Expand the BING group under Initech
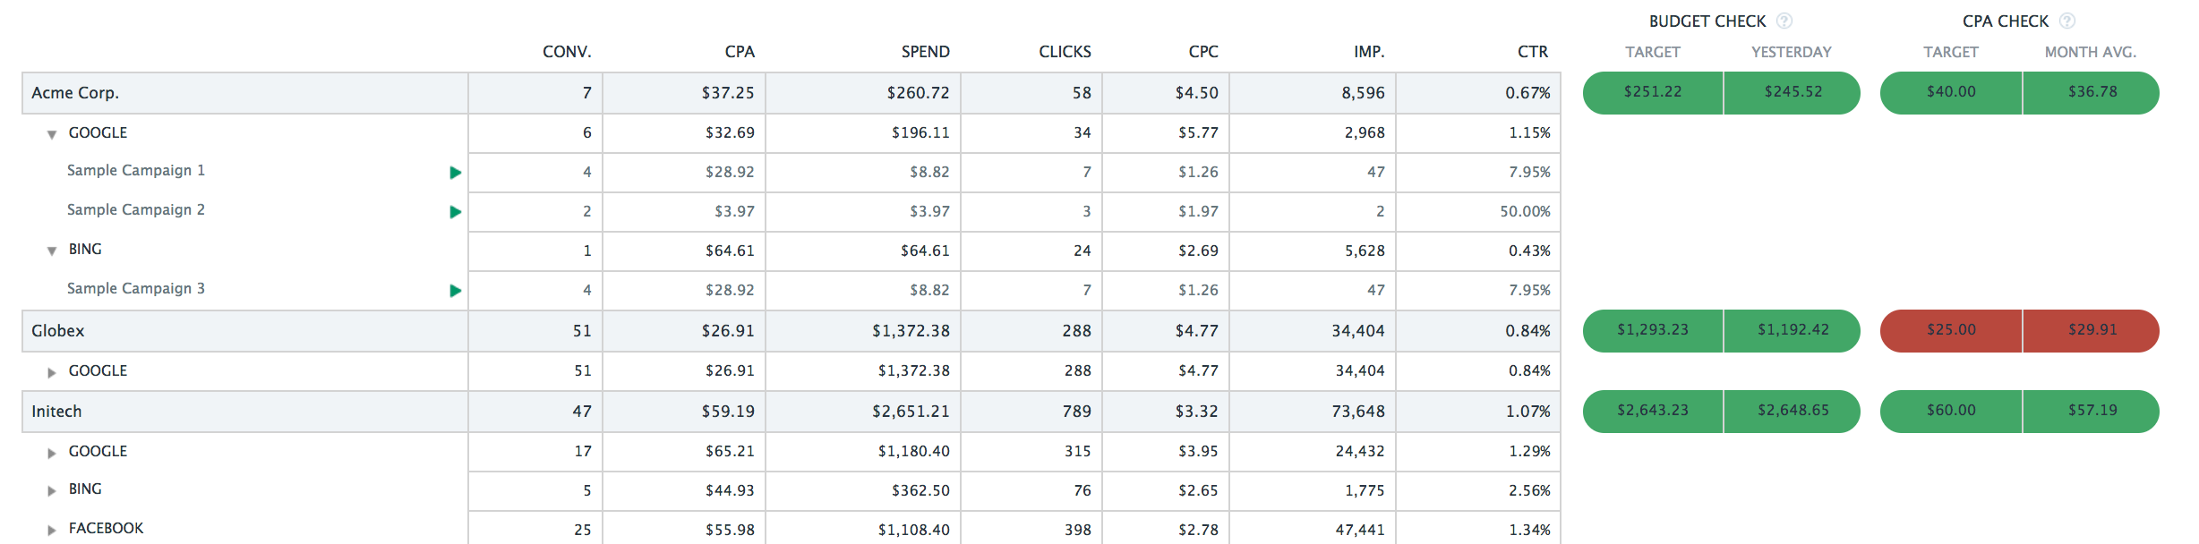Viewport: 2199px width, 544px height. pos(52,490)
